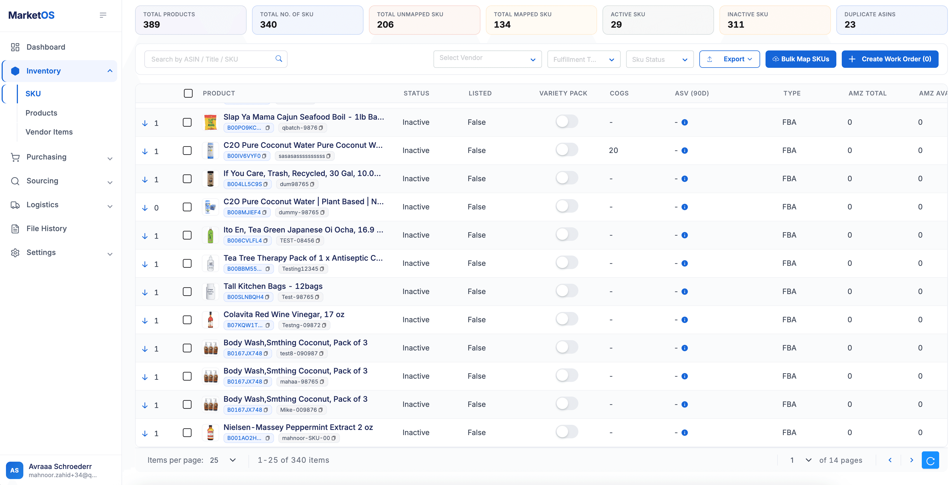Collapse the sidebar using the hamburger icon
Viewport: 950px width, 485px height.
[103, 15]
